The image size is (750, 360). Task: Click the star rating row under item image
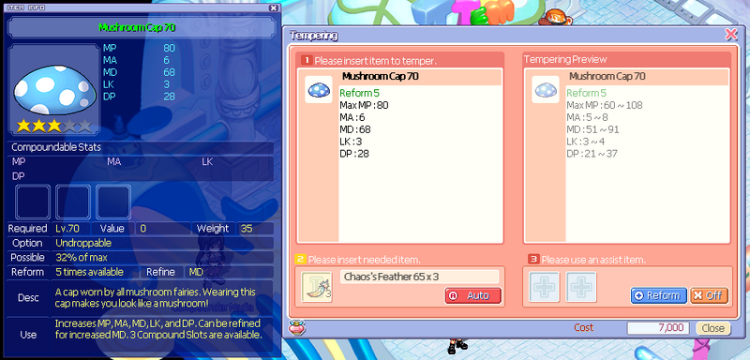[54, 126]
